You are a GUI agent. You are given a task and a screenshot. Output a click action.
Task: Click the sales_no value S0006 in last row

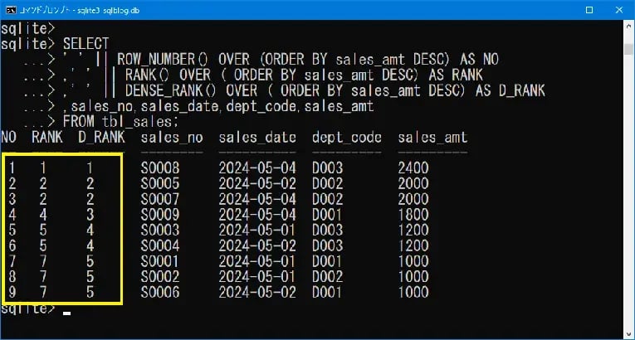tap(160, 292)
